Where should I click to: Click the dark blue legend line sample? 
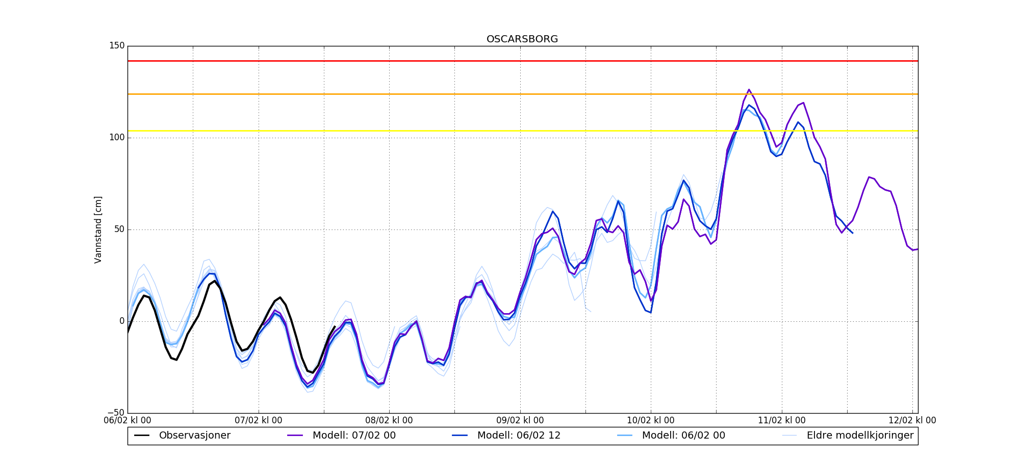click(x=460, y=436)
